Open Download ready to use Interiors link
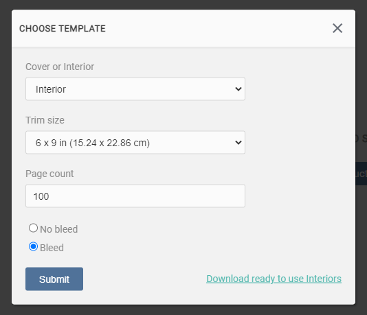This screenshot has height=315, width=367. point(274,279)
